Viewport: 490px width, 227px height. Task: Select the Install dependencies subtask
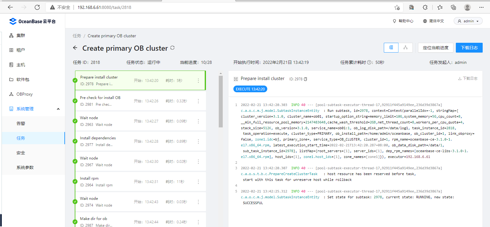click(140, 141)
